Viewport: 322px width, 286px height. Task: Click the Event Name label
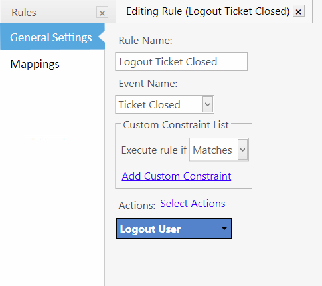(148, 84)
